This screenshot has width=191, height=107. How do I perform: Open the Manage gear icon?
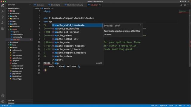pos(3,101)
